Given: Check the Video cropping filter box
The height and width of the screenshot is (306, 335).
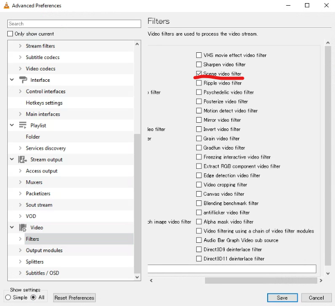Looking at the screenshot, I should coord(199,185).
